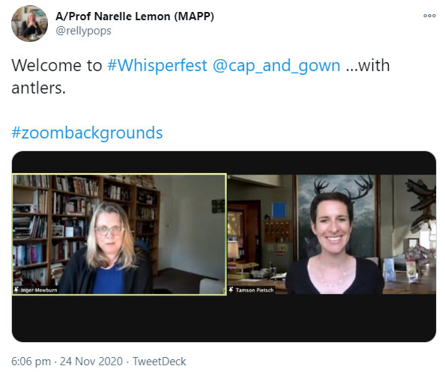This screenshot has height=372, width=445.
Task: Click the A/Prof Narelle Lemon display name
Action: click(x=135, y=16)
